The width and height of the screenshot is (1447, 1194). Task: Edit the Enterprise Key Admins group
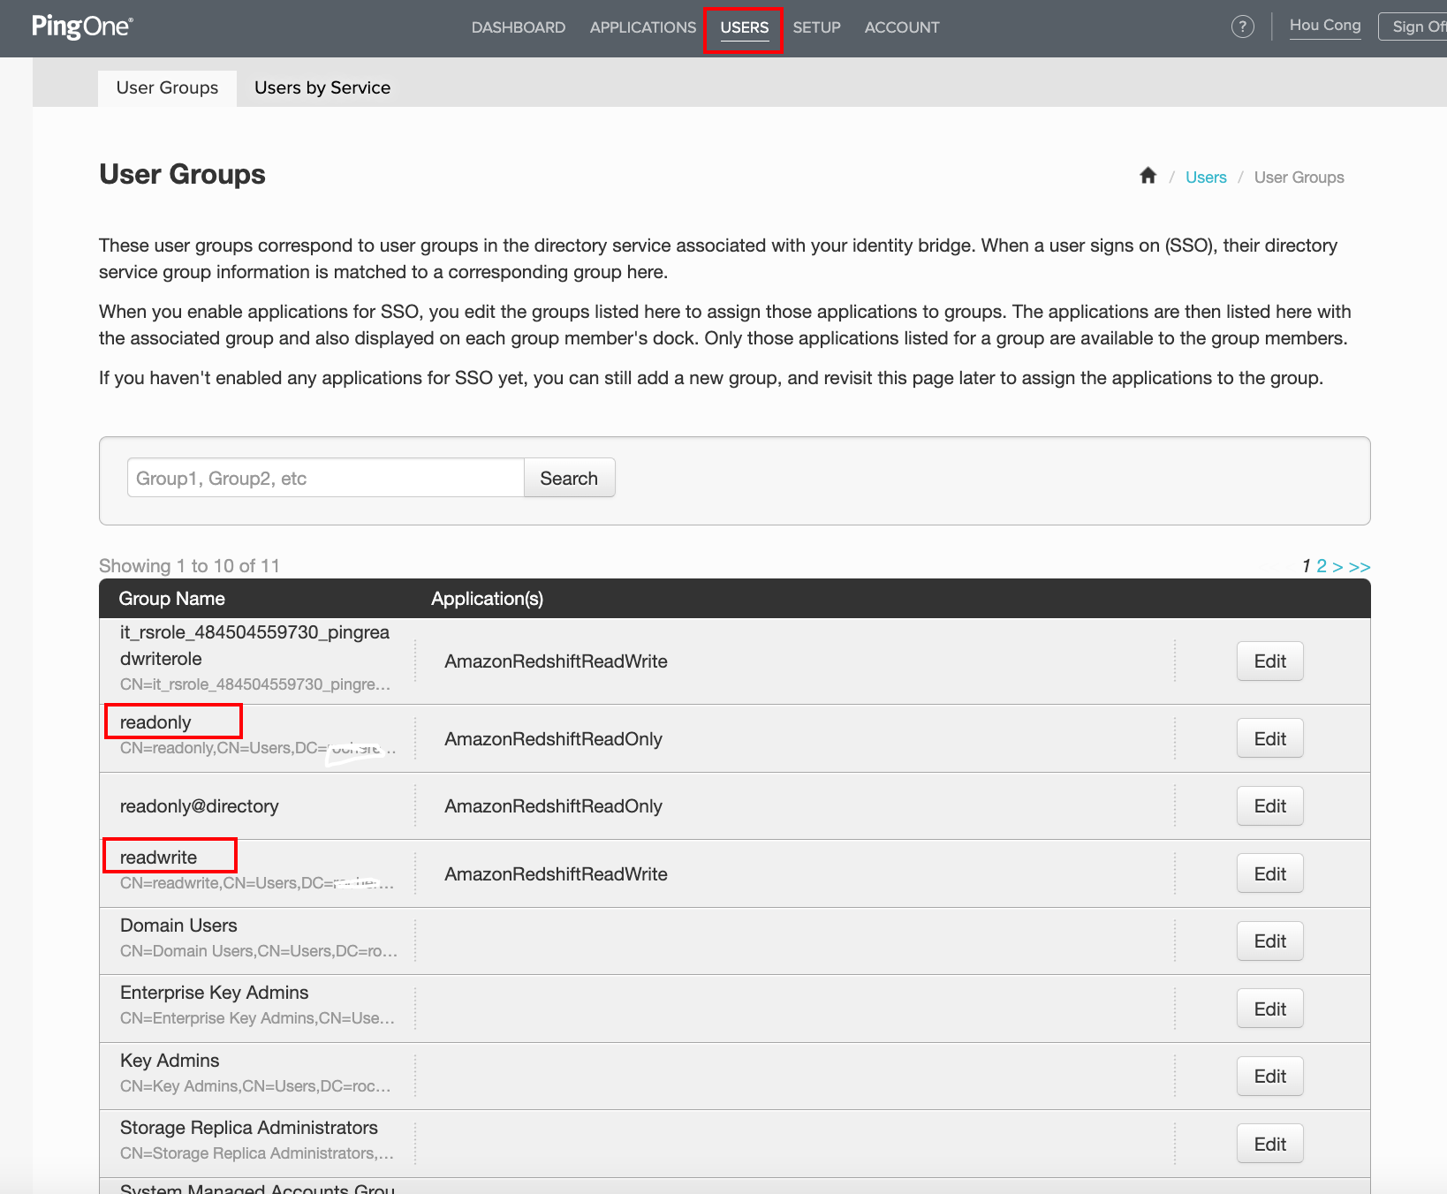[x=1269, y=1009]
